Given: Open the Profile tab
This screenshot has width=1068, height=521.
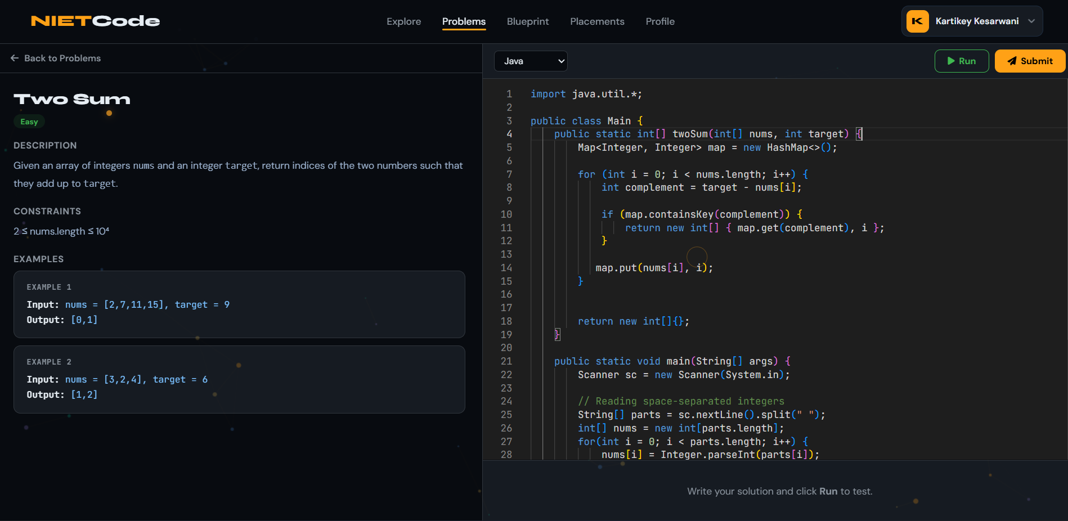Looking at the screenshot, I should [660, 21].
